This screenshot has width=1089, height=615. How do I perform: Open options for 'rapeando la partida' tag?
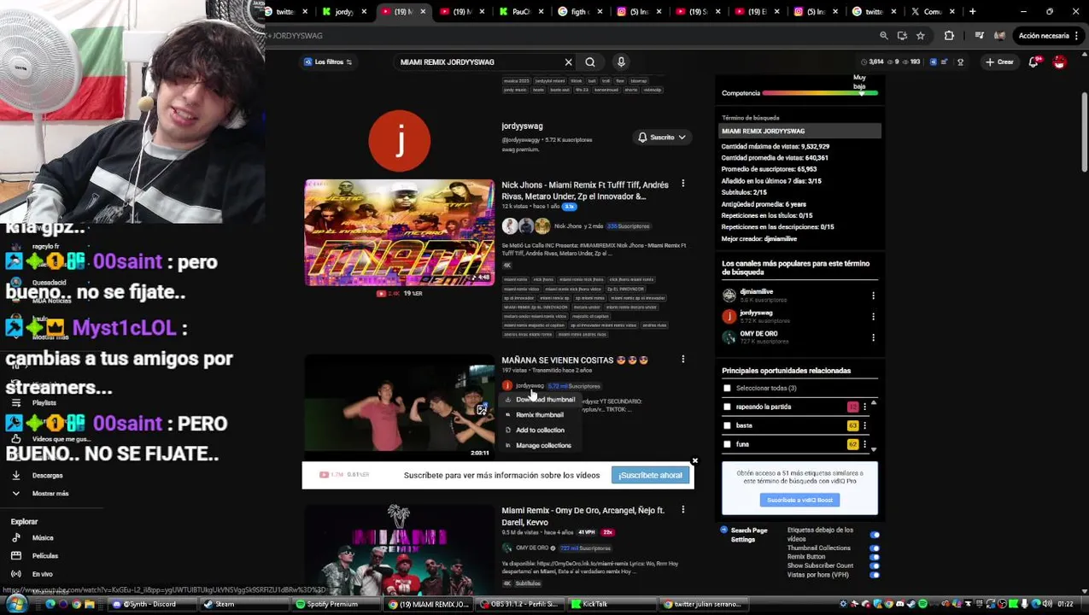click(x=864, y=407)
